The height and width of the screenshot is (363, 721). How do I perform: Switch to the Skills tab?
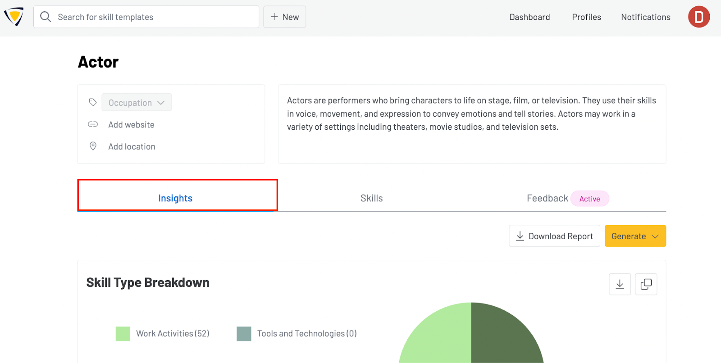371,198
